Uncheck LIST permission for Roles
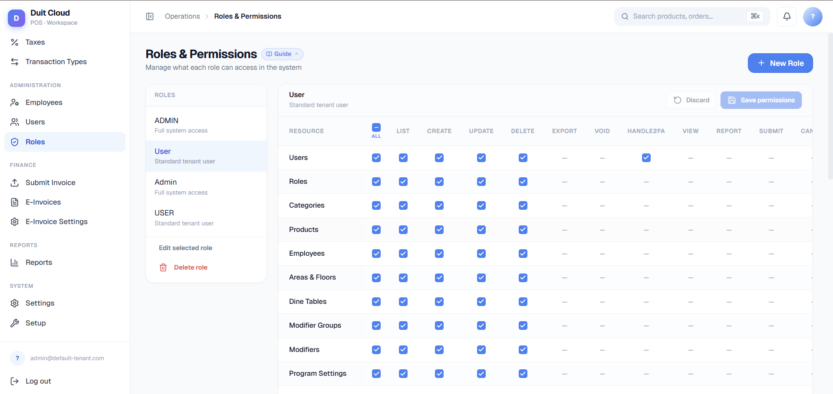 [403, 182]
